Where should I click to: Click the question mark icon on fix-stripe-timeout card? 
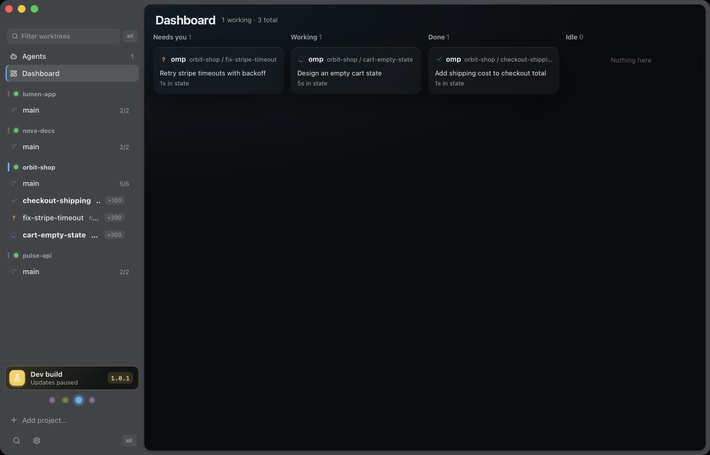[x=163, y=59]
